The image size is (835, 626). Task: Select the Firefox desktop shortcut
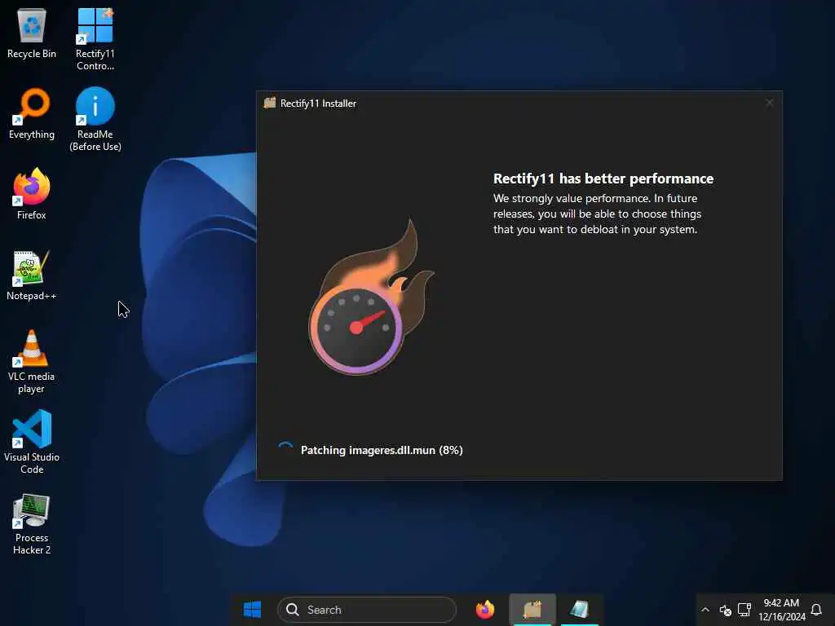(32, 194)
